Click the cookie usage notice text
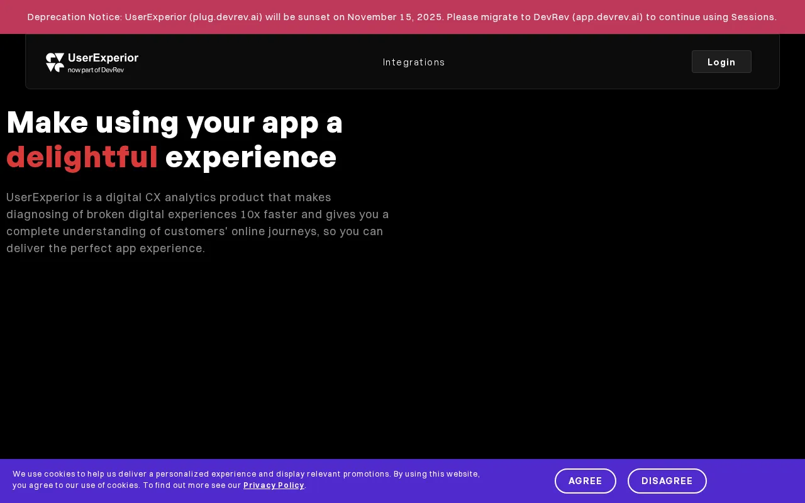The height and width of the screenshot is (503, 805). pyautogui.click(x=247, y=480)
